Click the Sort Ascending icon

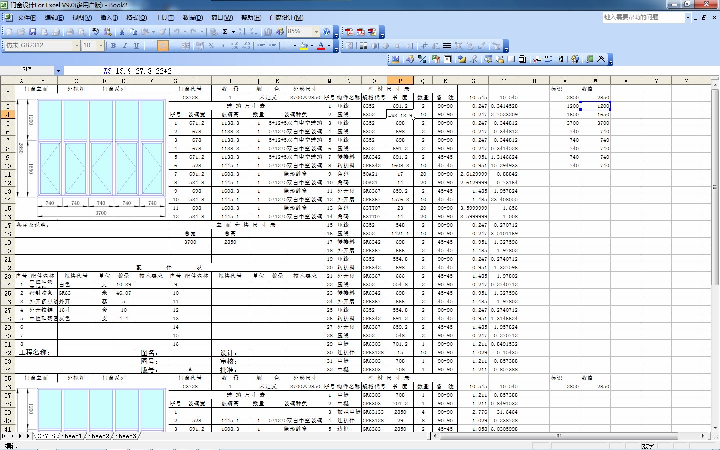pos(242,32)
